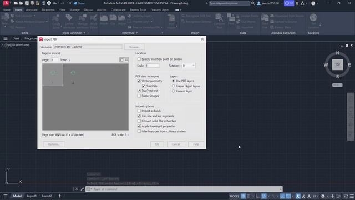Enable Specify insertion point on-screen checkbox
Viewport: 355px width, 200px height.
pos(139,59)
